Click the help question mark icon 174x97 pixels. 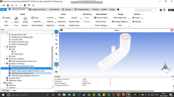tap(161, 10)
